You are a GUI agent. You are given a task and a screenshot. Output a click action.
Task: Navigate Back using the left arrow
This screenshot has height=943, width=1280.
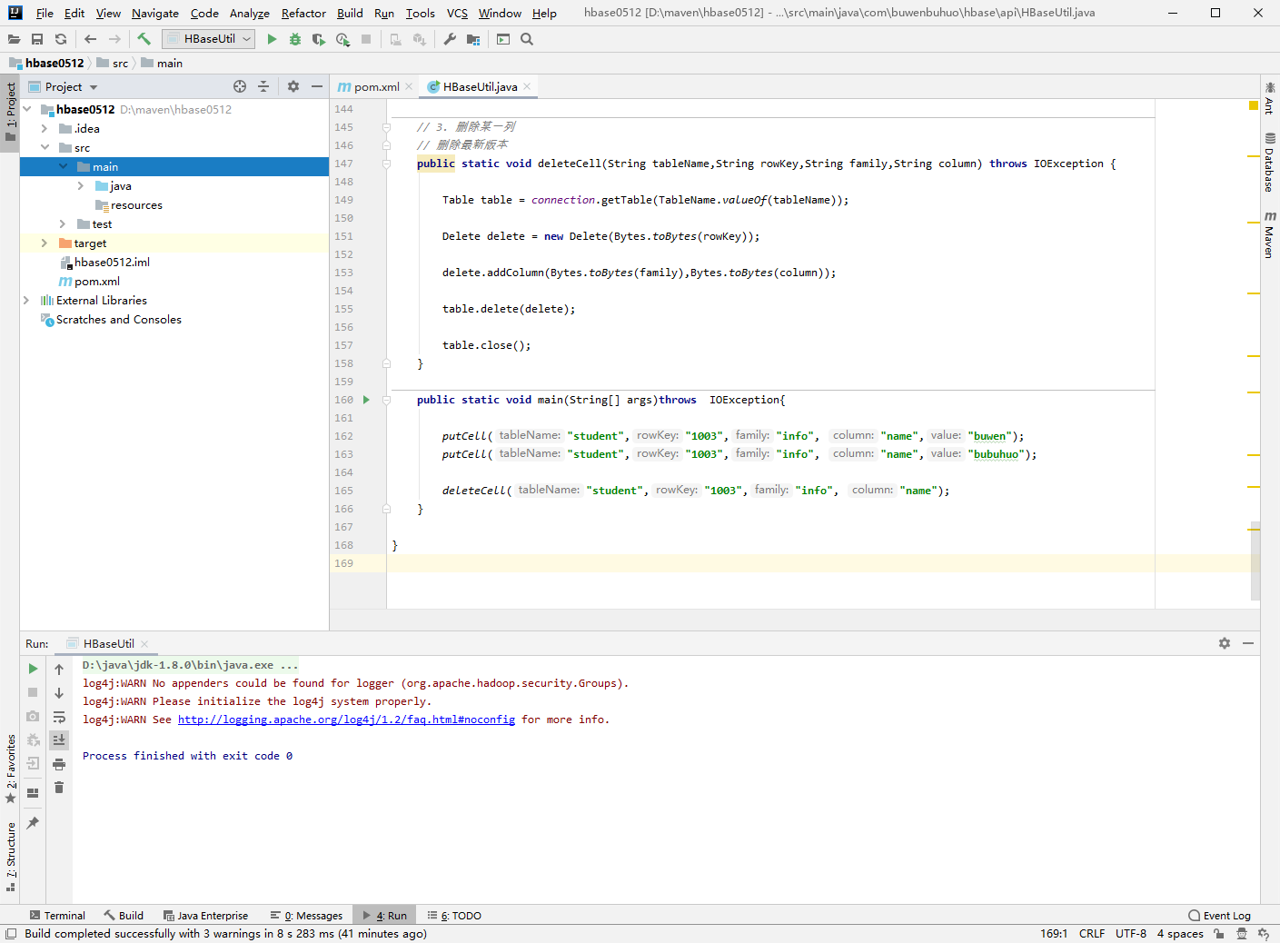pos(90,39)
